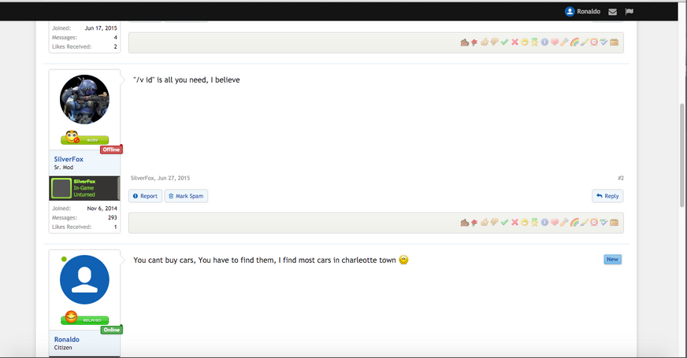Open the inbox envelope icon in the top bar
Viewport: 687px width, 358px height.
click(x=612, y=12)
